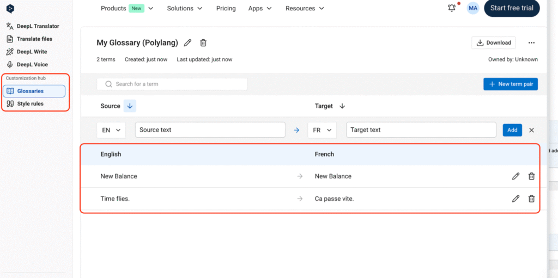558x278 pixels.
Task: Expand the Solutions dropdown
Action: [185, 8]
